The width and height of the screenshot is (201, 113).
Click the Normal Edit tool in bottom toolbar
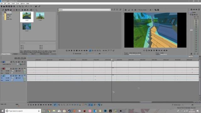[55, 105]
